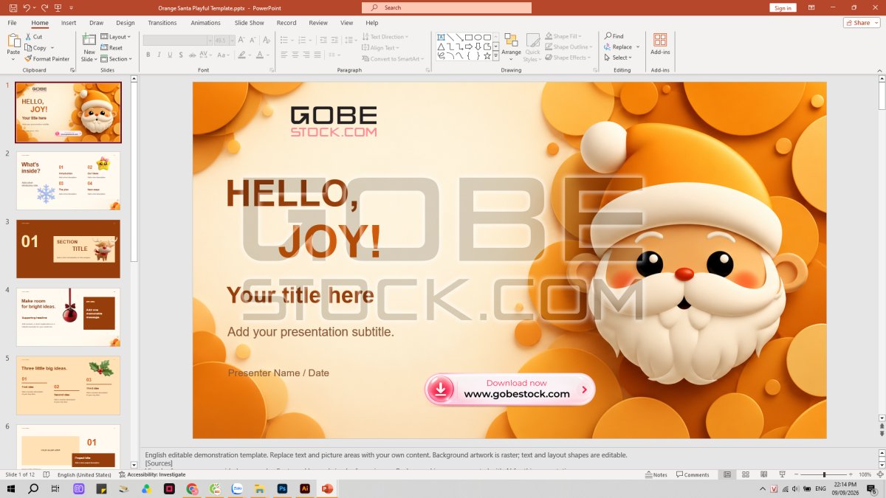Click the Find magnifier icon
The image size is (886, 498).
coord(608,35)
